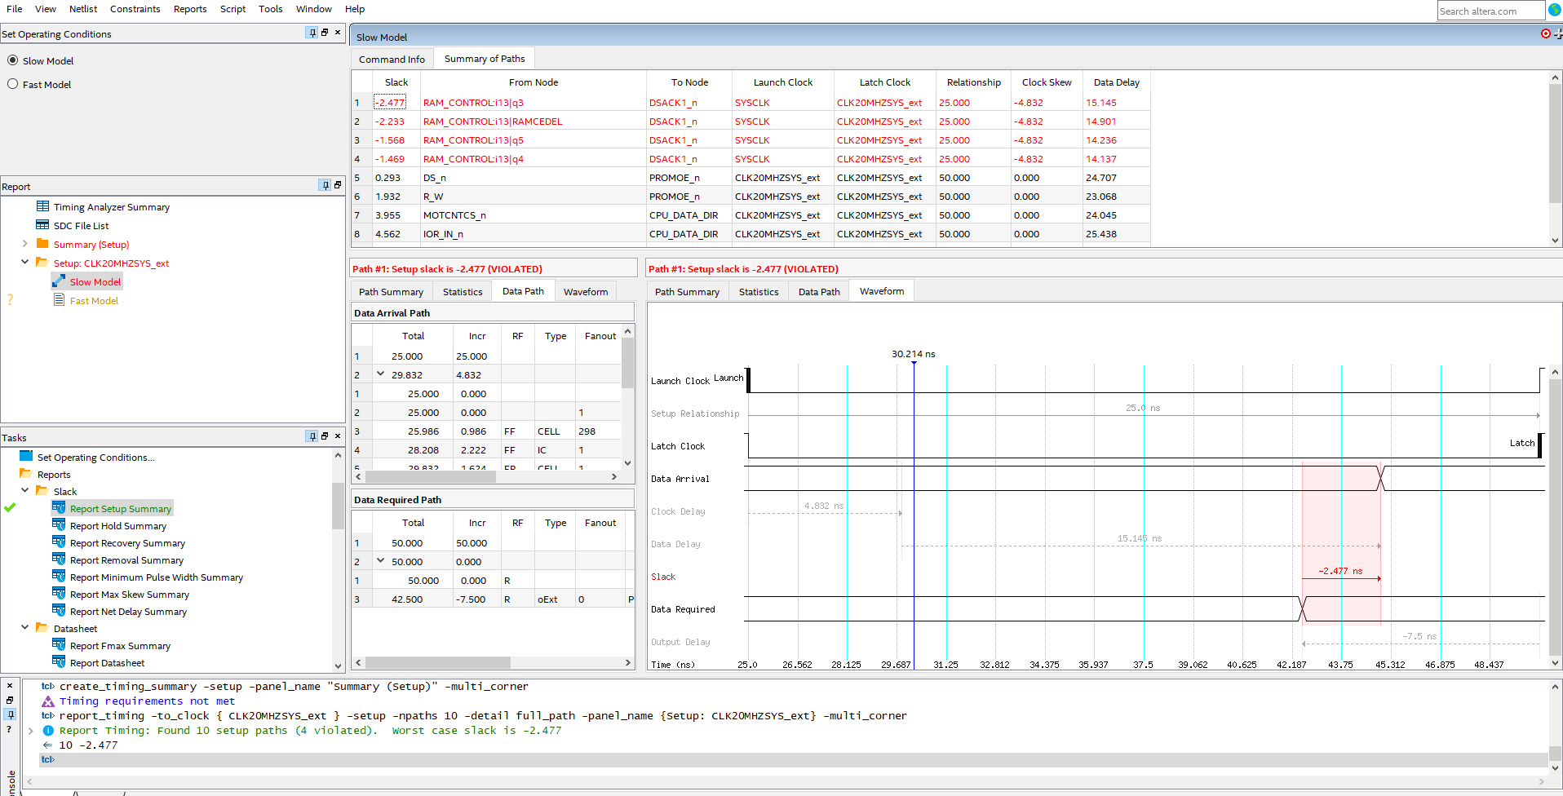Close the Set Operating Conditions panel
The image size is (1563, 796).
click(338, 33)
